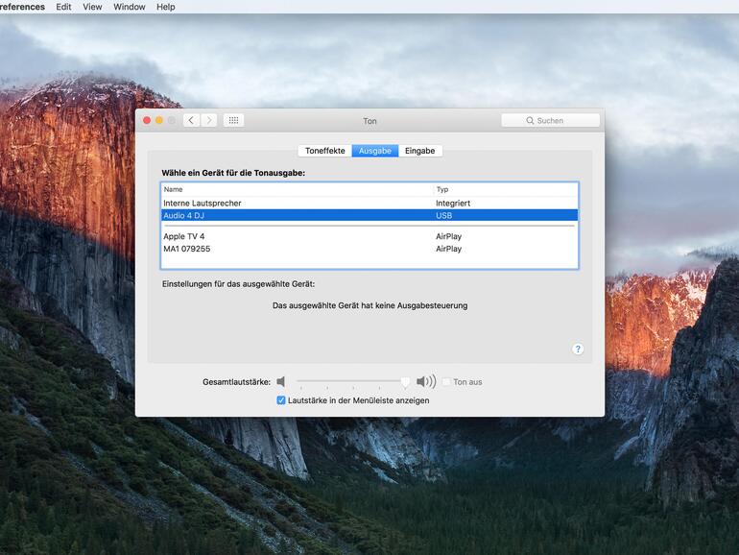Viewport: 739px width, 555px height.
Task: Click the Name column header
Action: [297, 189]
